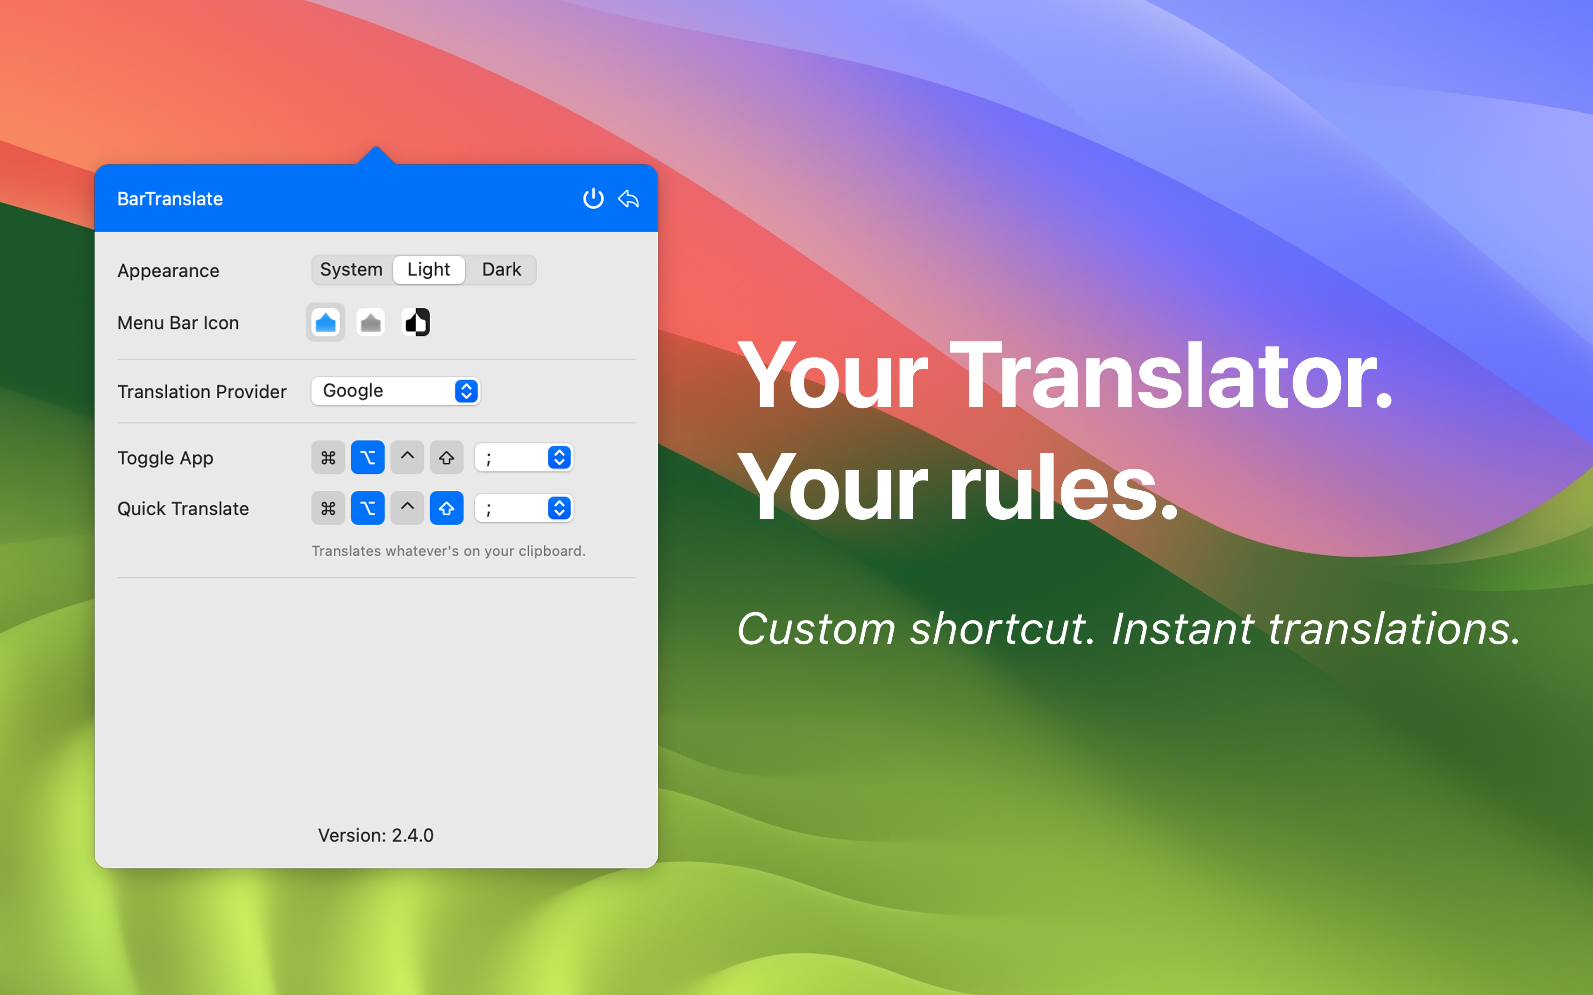Select System appearance

(x=351, y=270)
